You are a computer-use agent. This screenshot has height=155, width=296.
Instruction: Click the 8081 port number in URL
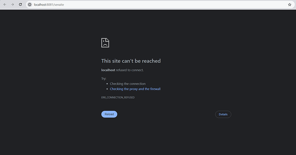point(50,5)
